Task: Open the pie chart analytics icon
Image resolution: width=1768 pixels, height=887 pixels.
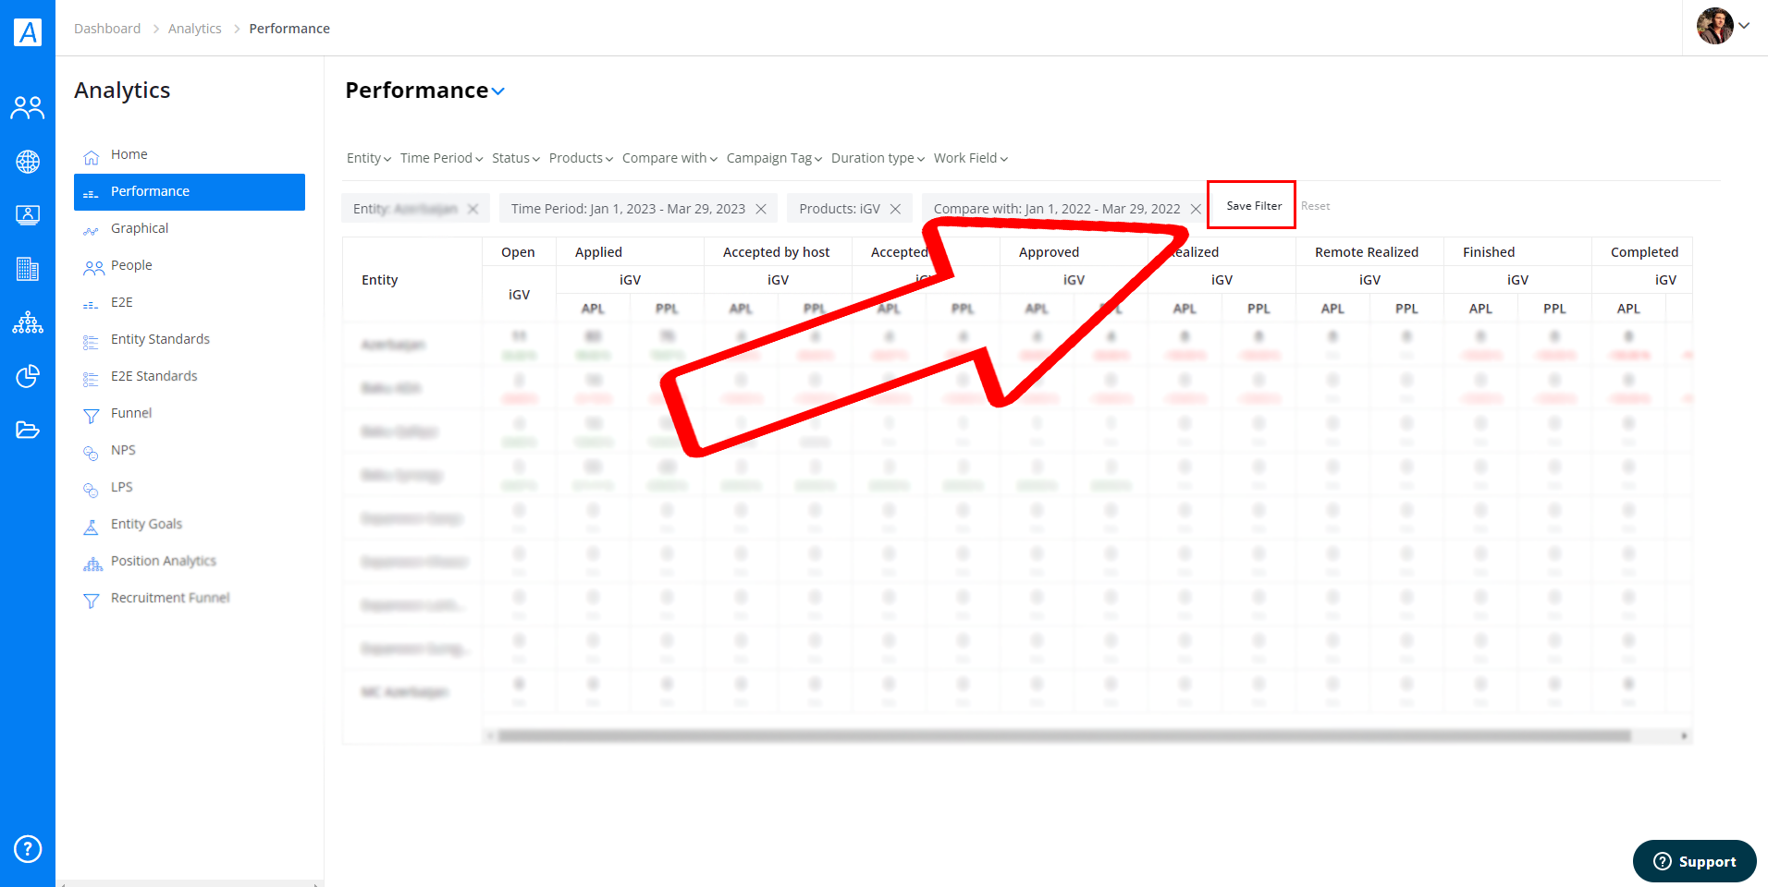Action: [x=28, y=376]
